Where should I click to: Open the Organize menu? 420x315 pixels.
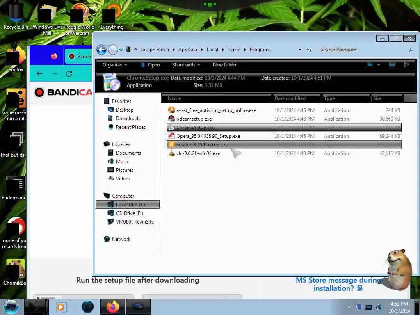tap(115, 65)
